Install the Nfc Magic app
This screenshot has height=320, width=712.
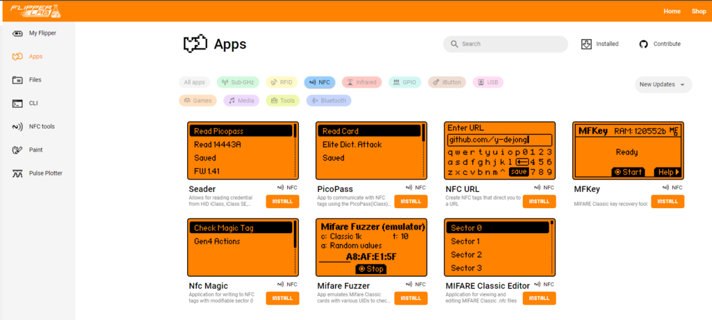click(x=282, y=298)
